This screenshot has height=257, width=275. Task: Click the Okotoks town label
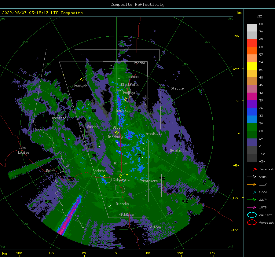point(122,204)
